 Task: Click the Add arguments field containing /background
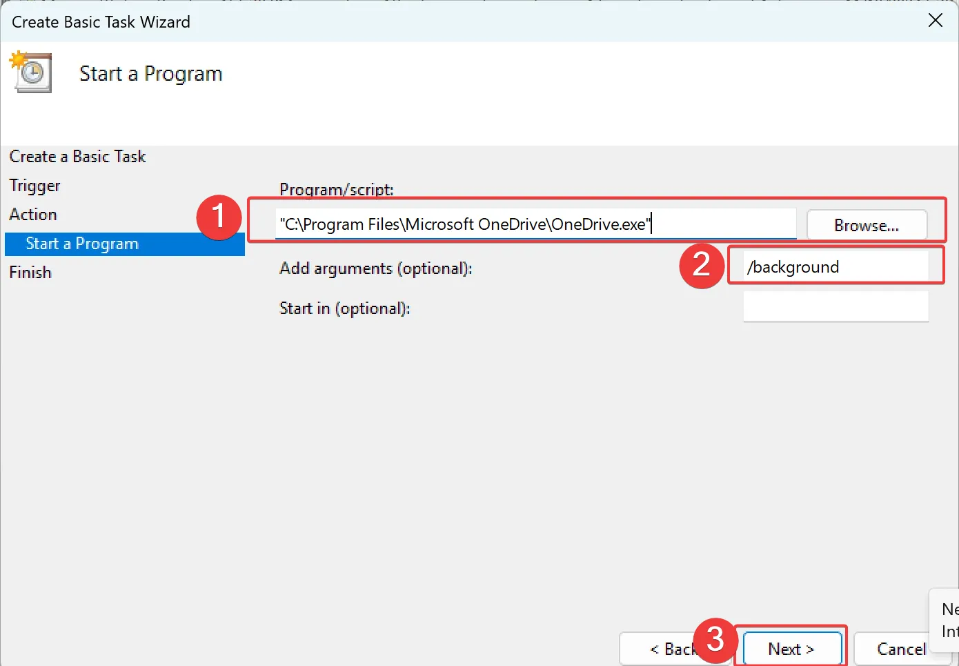pos(836,266)
